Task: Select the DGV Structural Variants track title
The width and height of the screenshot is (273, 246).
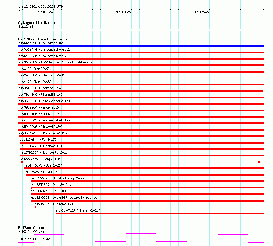Action: [43, 39]
